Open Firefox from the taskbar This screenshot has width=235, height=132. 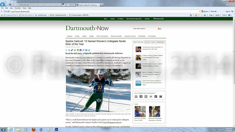[x=34, y=129]
